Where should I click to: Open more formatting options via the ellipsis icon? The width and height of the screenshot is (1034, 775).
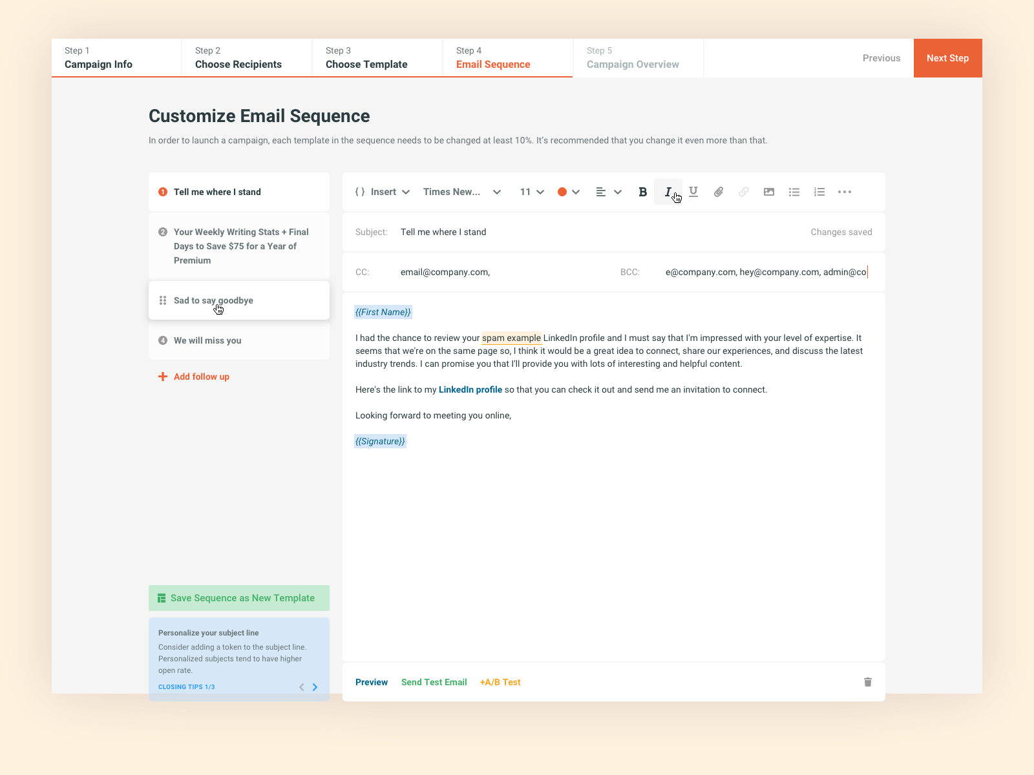[844, 192]
